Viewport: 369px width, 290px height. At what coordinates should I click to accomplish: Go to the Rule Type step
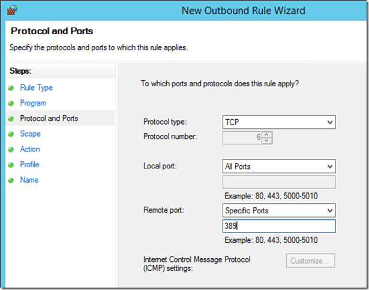point(36,88)
